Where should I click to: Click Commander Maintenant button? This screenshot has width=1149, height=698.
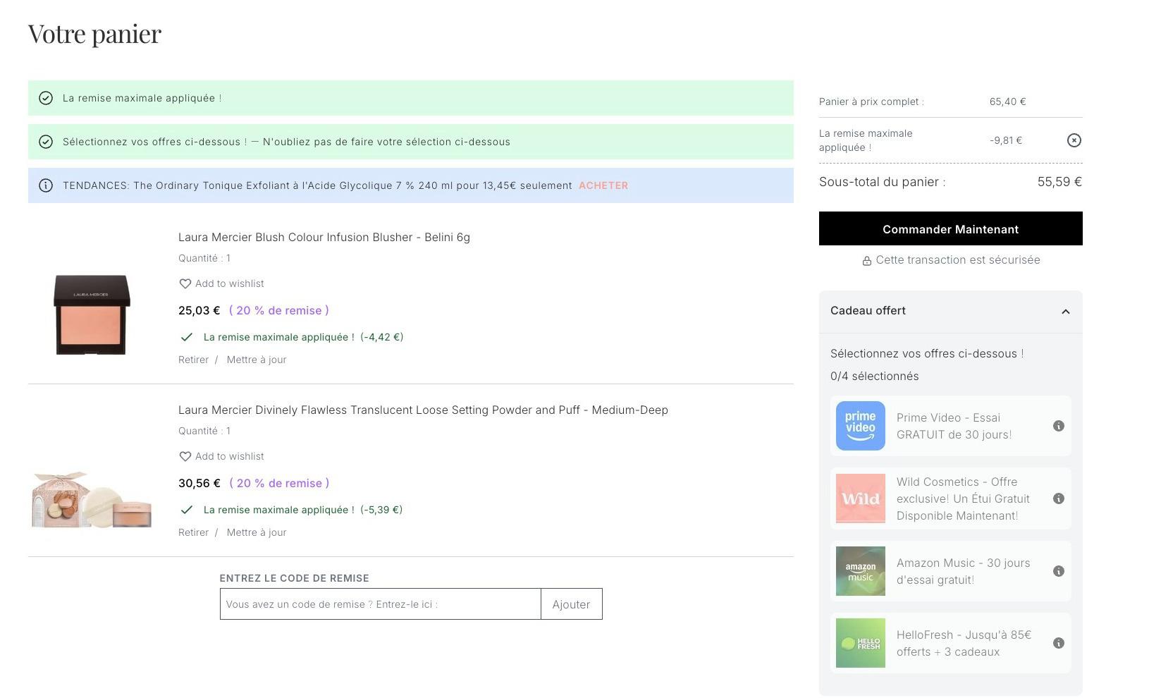point(950,228)
